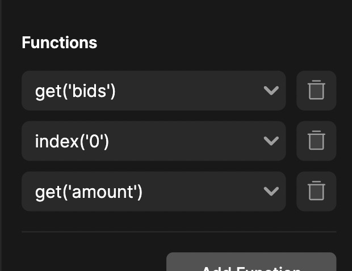Select the get('bids') text label
The image size is (352, 271).
75,91
